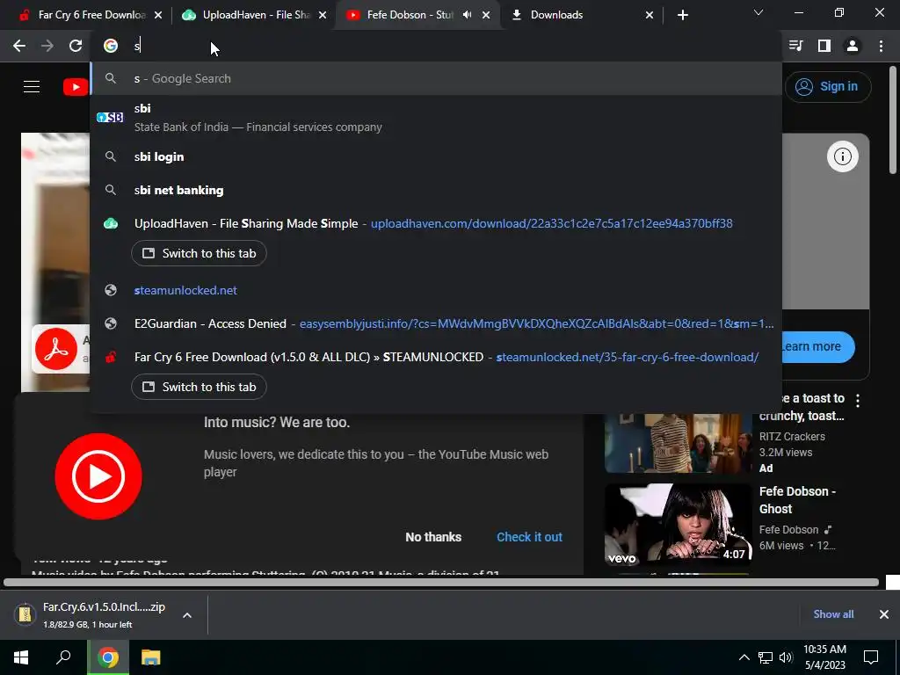
Task: Click Check it out for YouTube Music
Action: [529, 537]
